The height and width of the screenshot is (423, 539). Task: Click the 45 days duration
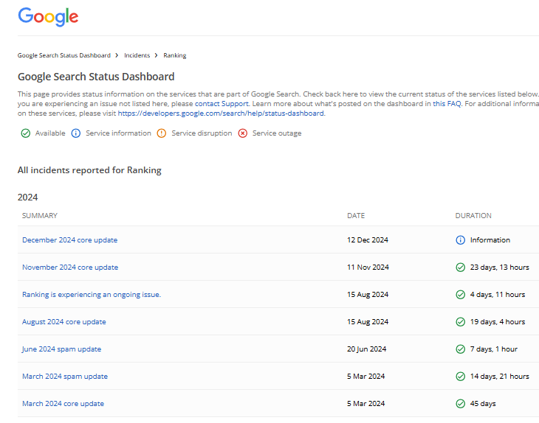(483, 403)
